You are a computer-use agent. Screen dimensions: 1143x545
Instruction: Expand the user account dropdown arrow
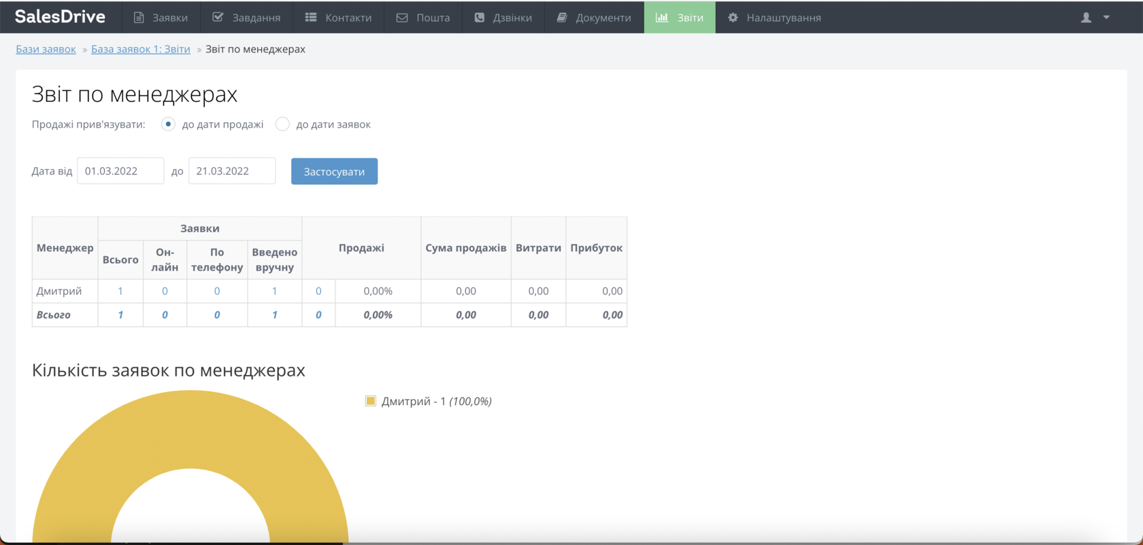point(1106,18)
